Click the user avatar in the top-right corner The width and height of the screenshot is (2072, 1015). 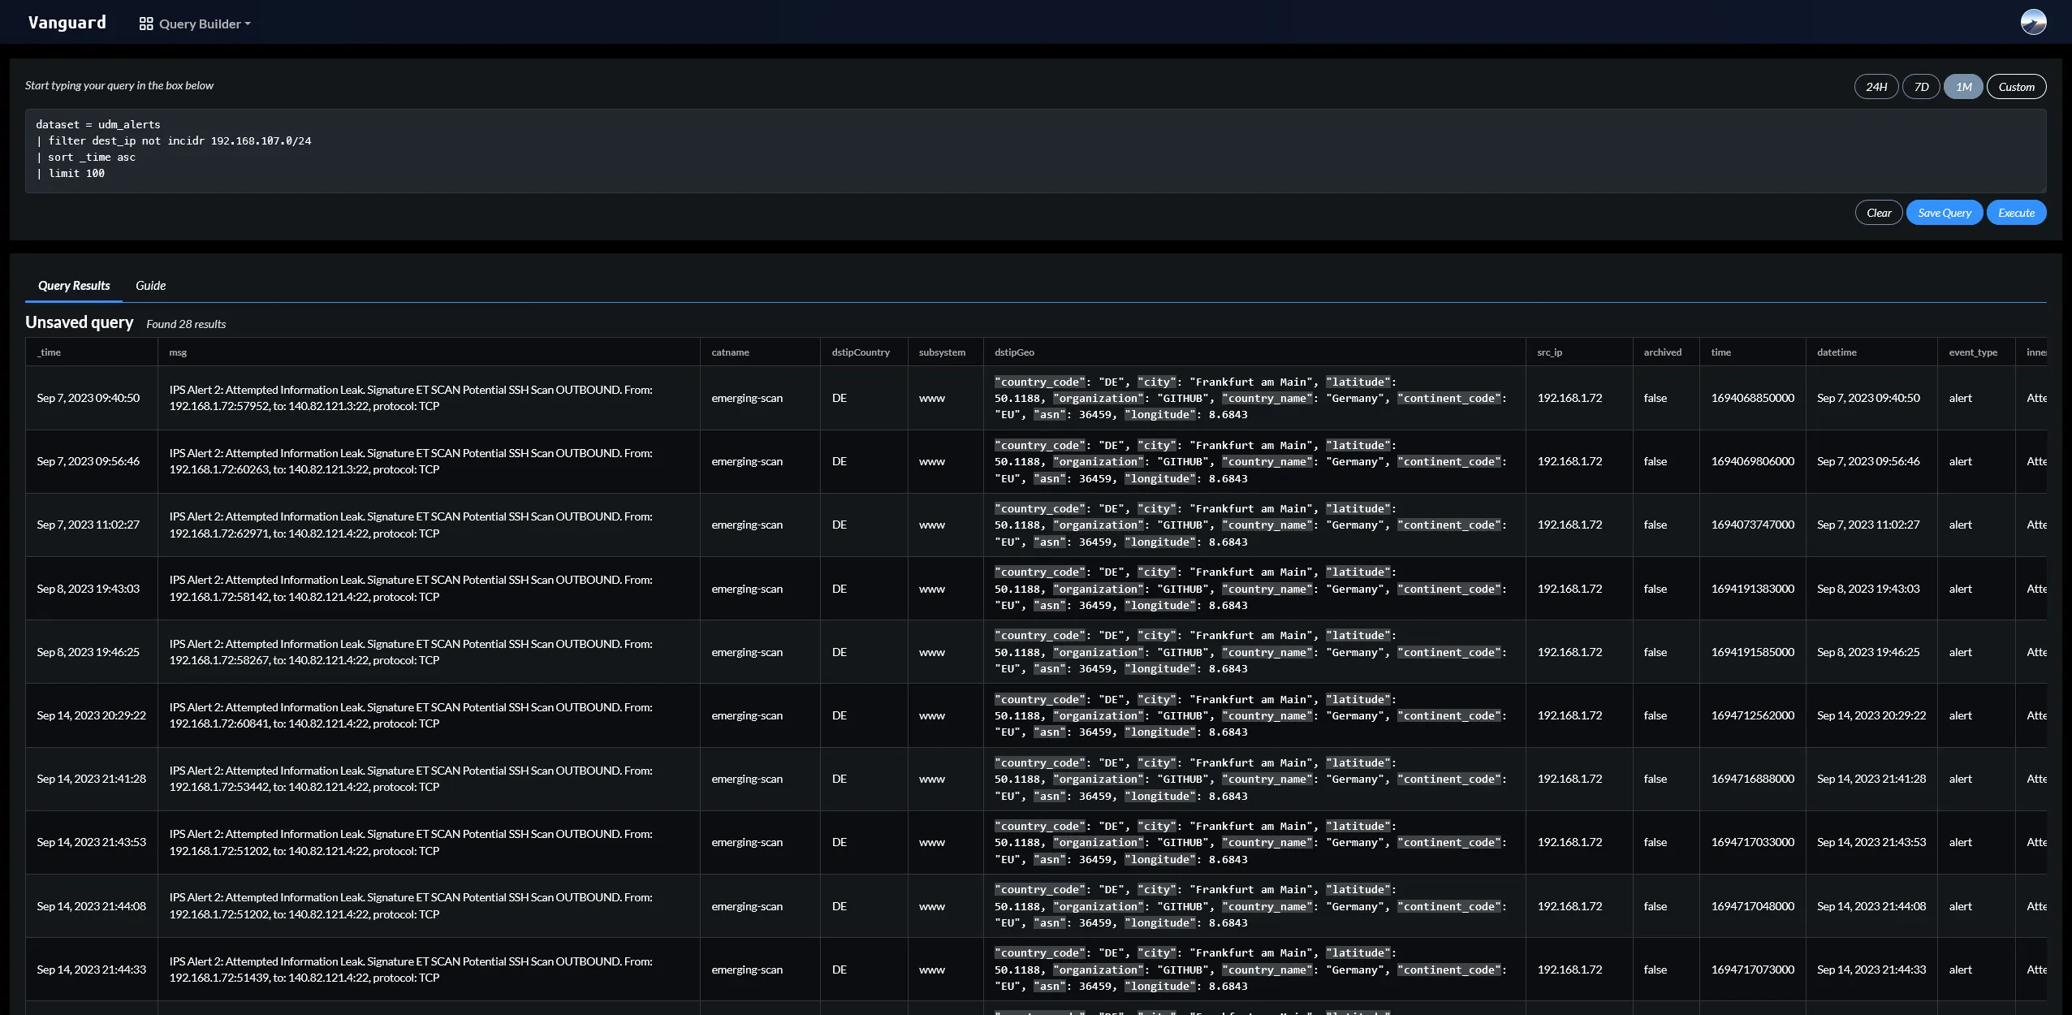tap(2034, 21)
